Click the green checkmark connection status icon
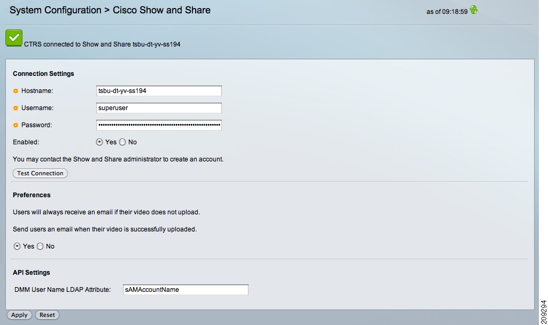 click(14, 38)
